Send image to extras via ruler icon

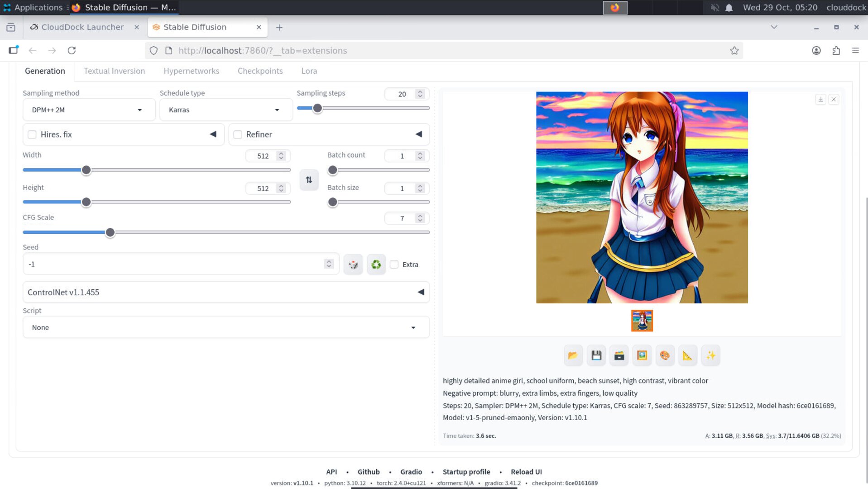pos(688,355)
